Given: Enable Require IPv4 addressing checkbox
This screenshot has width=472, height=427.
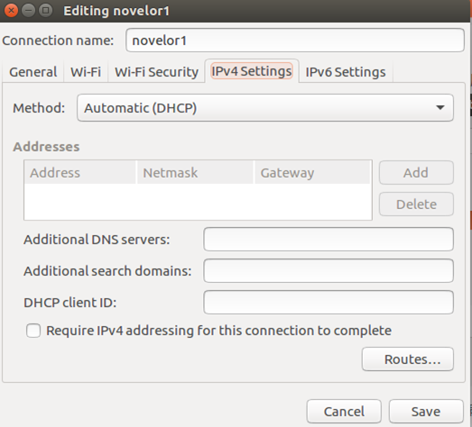Looking at the screenshot, I should [33, 331].
